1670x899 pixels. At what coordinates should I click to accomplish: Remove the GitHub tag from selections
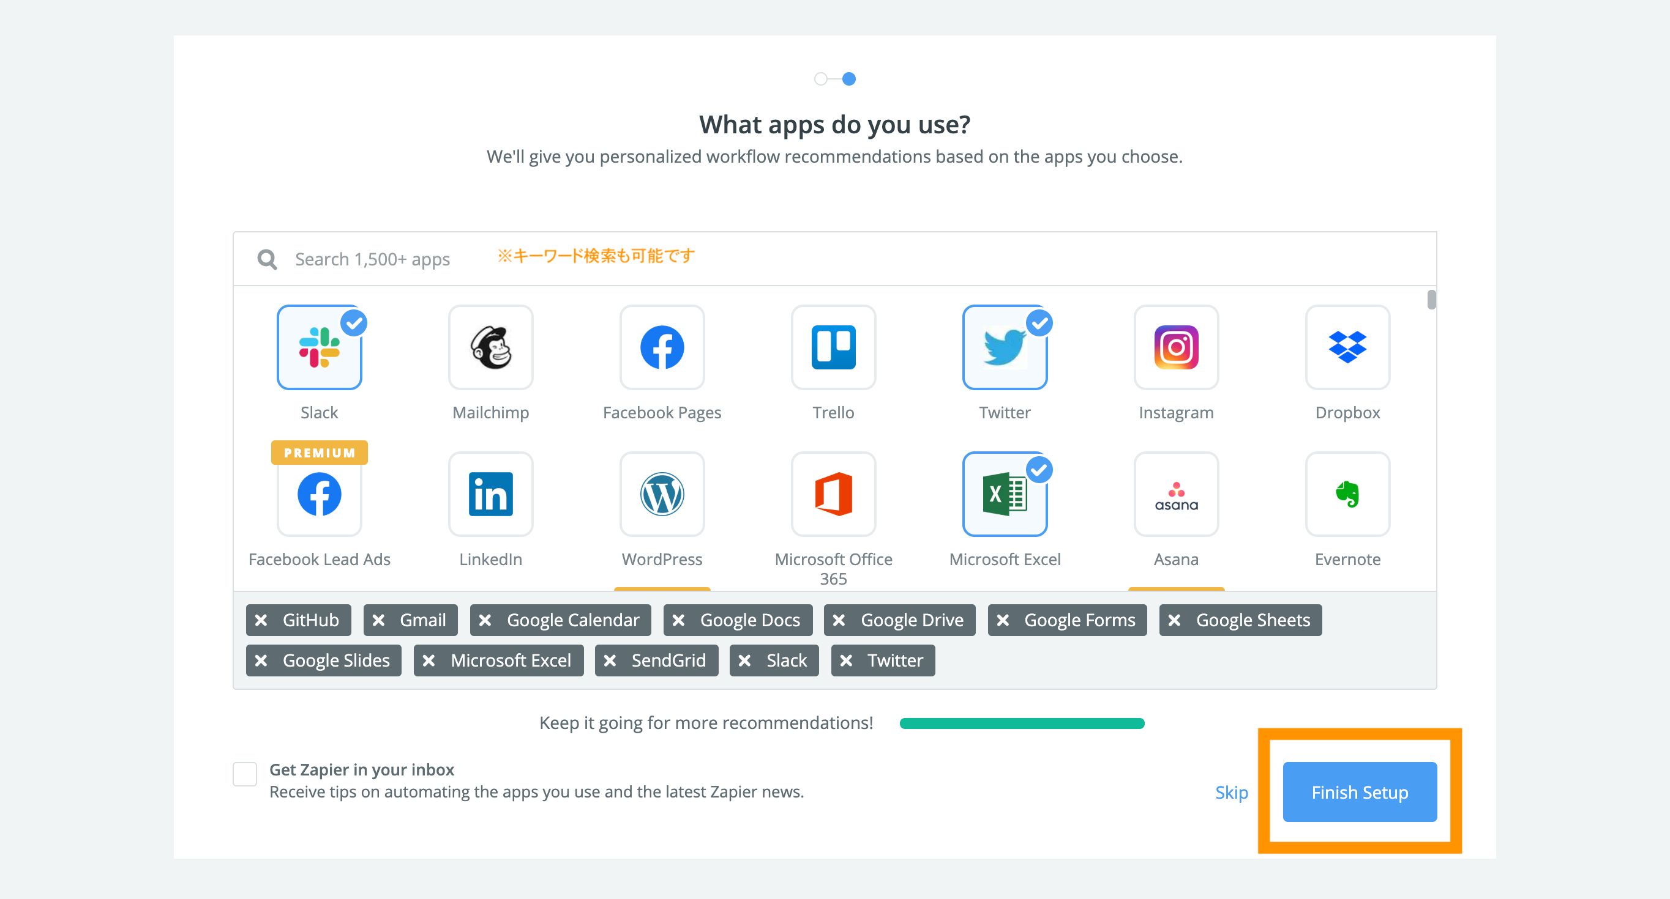pyautogui.click(x=261, y=621)
